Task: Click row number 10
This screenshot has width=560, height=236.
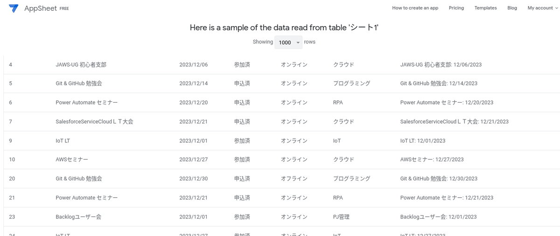Action: point(12,160)
